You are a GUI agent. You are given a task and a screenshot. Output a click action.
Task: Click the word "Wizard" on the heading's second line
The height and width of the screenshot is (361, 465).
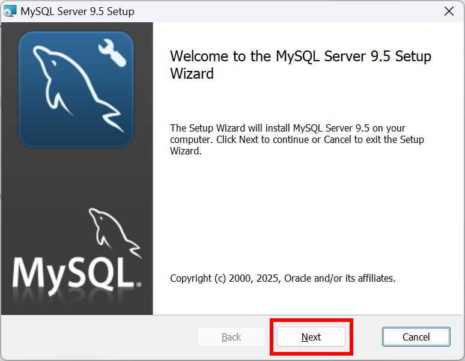(192, 73)
